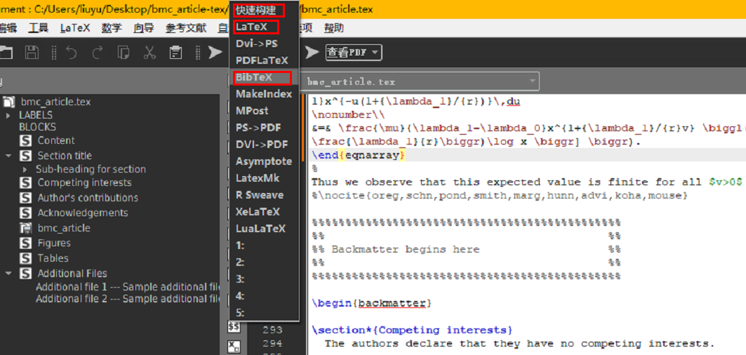Click the S icon beside Content
Image resolution: width=746 pixels, height=355 pixels.
26,141
